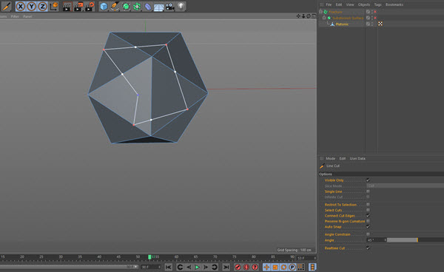Uncheck Connect Cut Edges option
The height and width of the screenshot is (272, 444).
pos(368,215)
